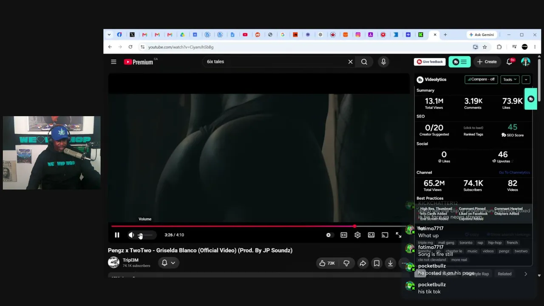Toggle closed captions CC button
The image size is (544, 306).
344,235
